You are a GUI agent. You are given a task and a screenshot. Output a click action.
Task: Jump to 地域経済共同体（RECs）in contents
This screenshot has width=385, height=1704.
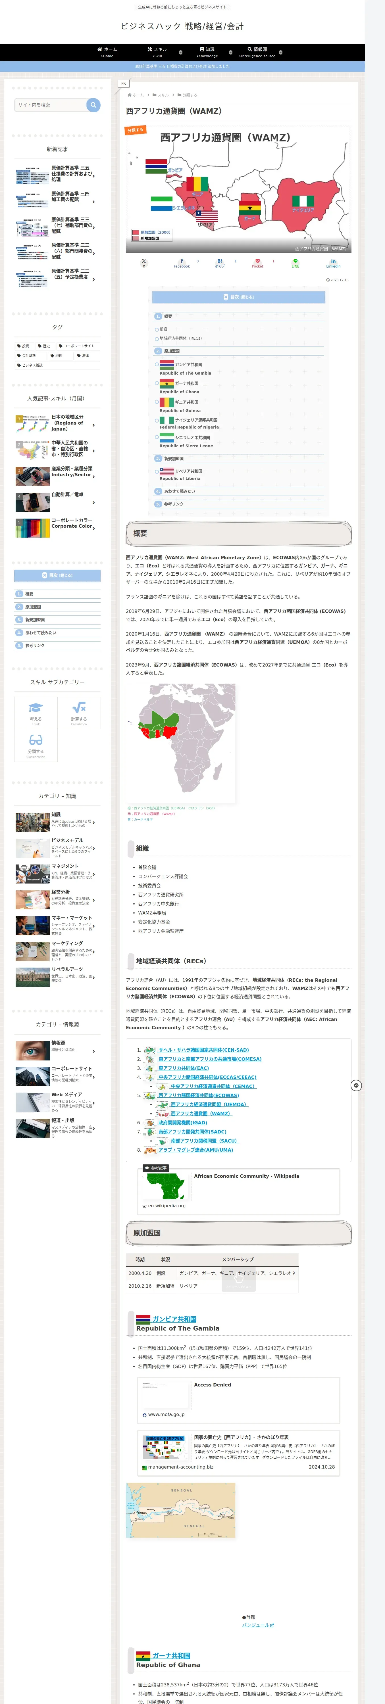tap(181, 339)
